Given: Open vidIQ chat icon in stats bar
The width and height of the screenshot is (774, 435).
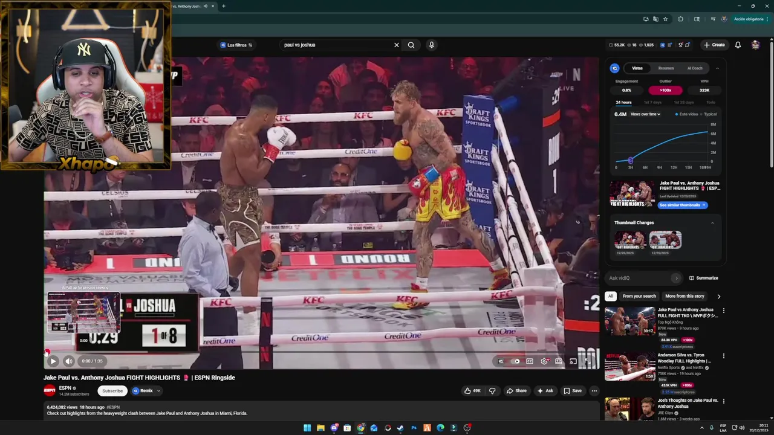Looking at the screenshot, I should pyautogui.click(x=688, y=45).
